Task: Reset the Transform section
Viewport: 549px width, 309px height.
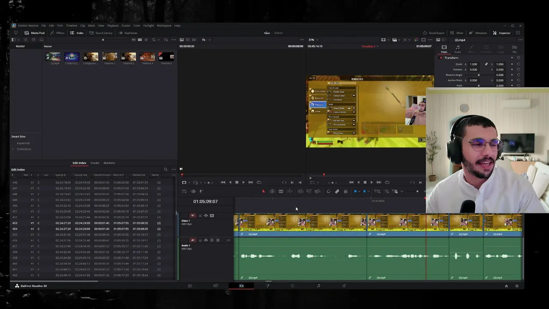Action: [x=518, y=58]
